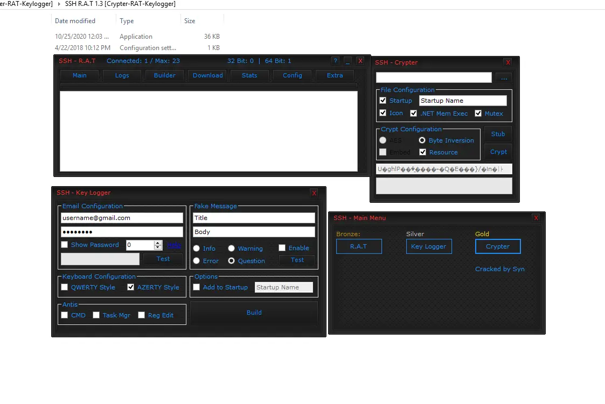Click the "..." file browse icon in Crypter
Viewport: 605px width, 404px height.
504,77
